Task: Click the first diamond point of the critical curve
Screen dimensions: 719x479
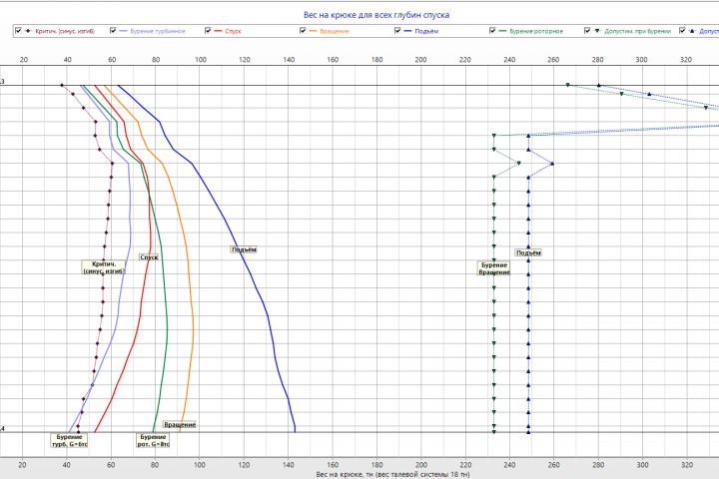Action: [x=62, y=85]
